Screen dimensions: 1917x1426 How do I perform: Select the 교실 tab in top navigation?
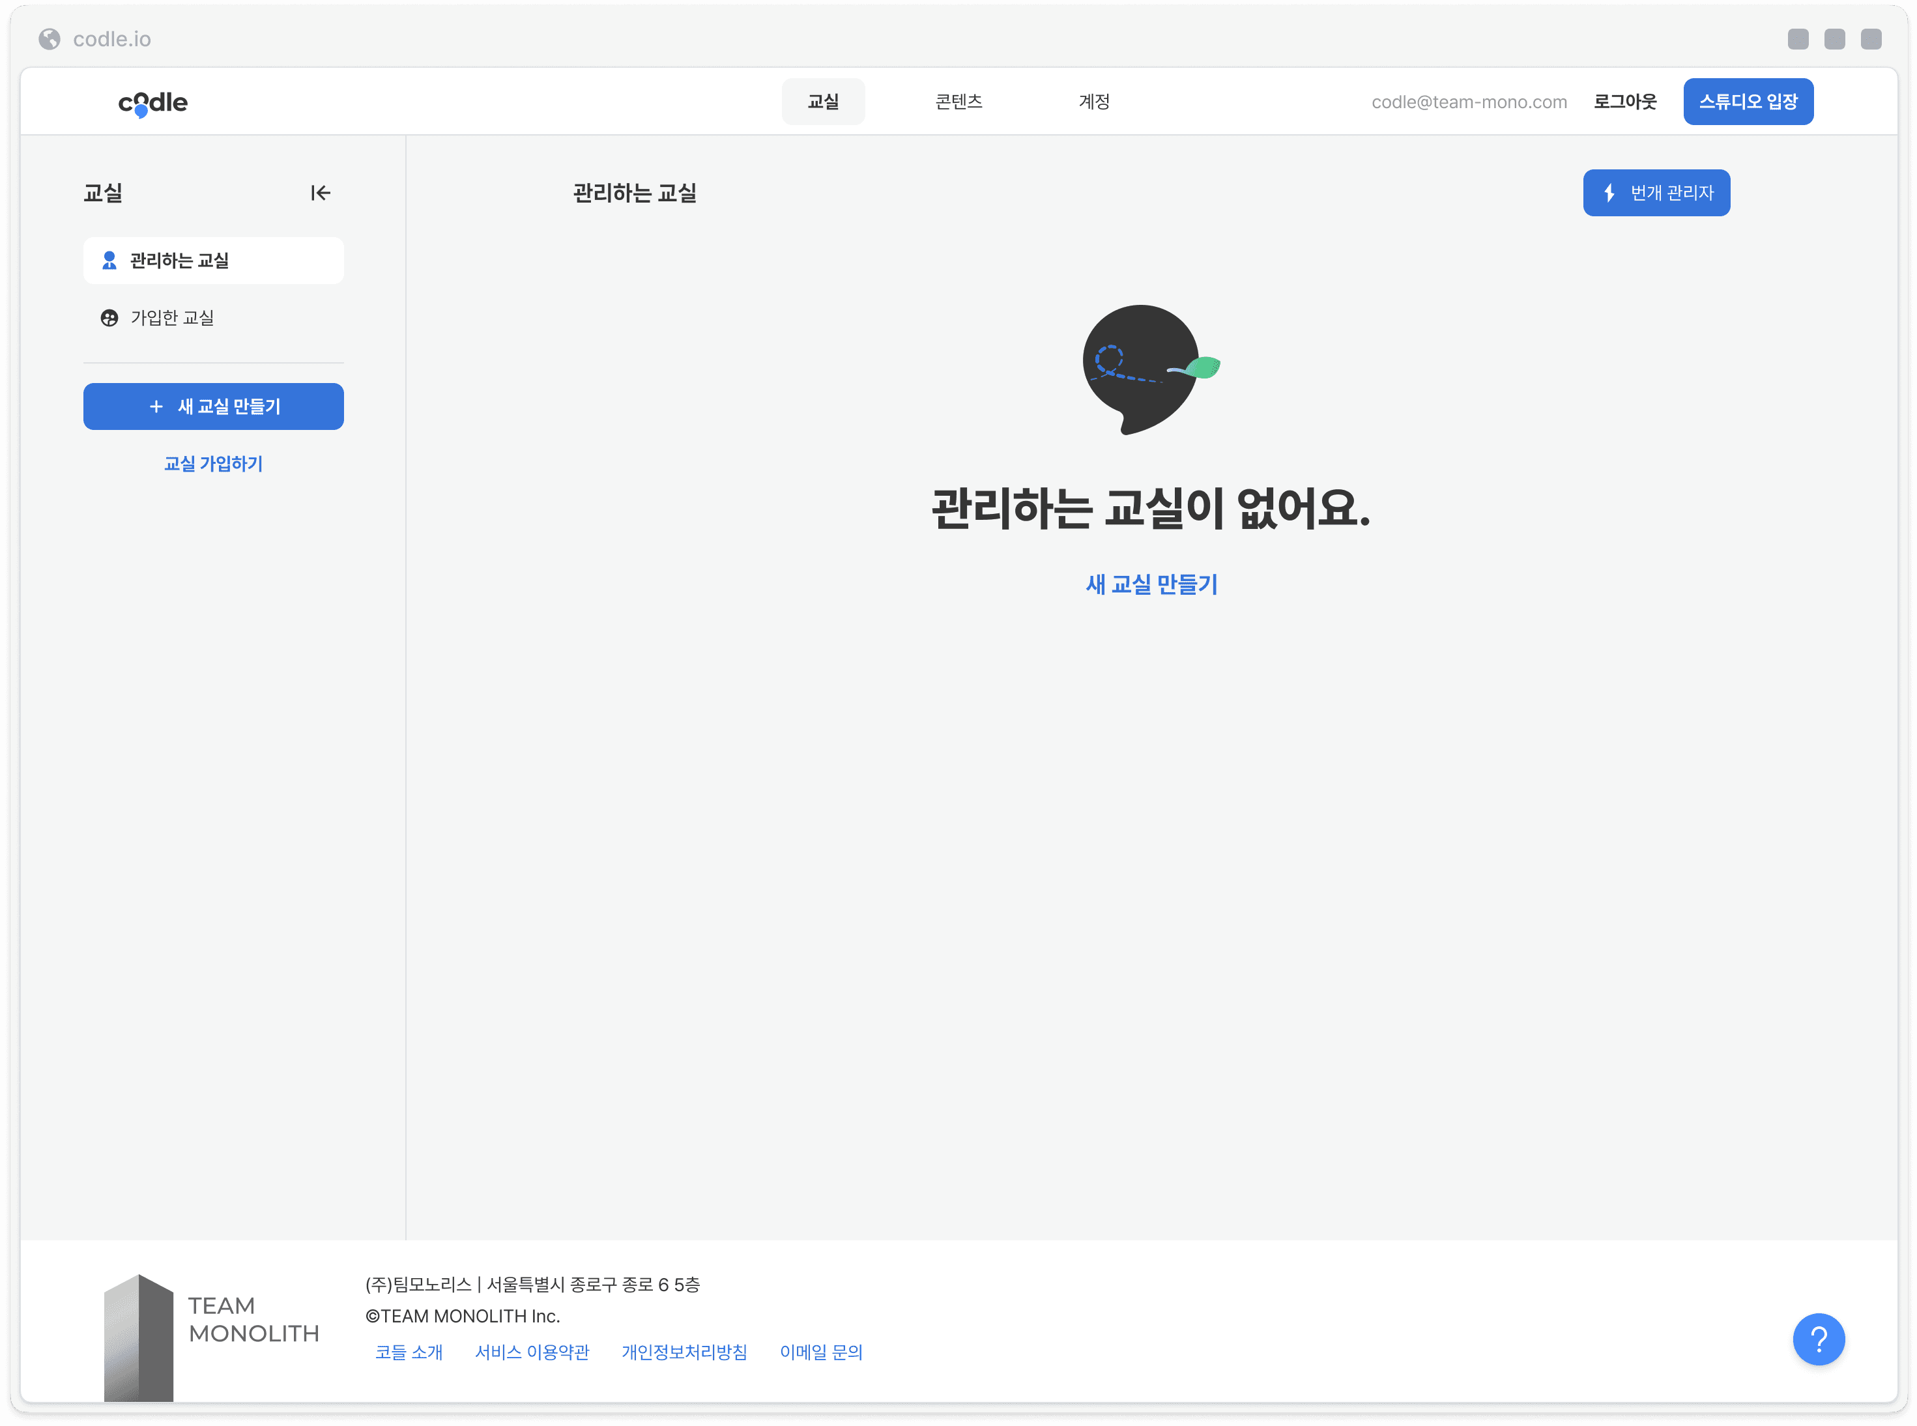[x=823, y=102]
